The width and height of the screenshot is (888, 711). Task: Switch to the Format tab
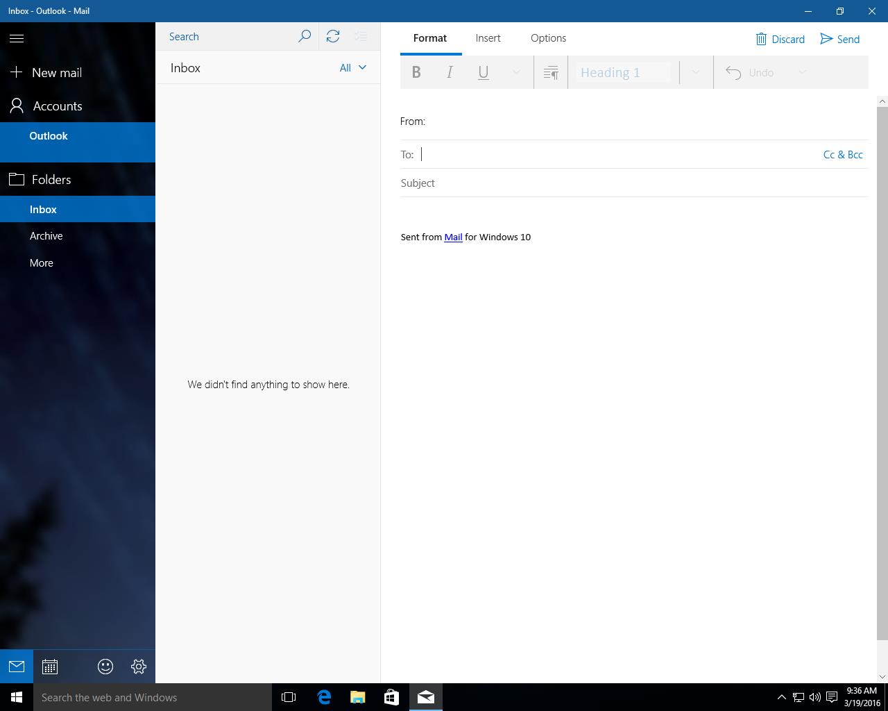[x=430, y=38]
